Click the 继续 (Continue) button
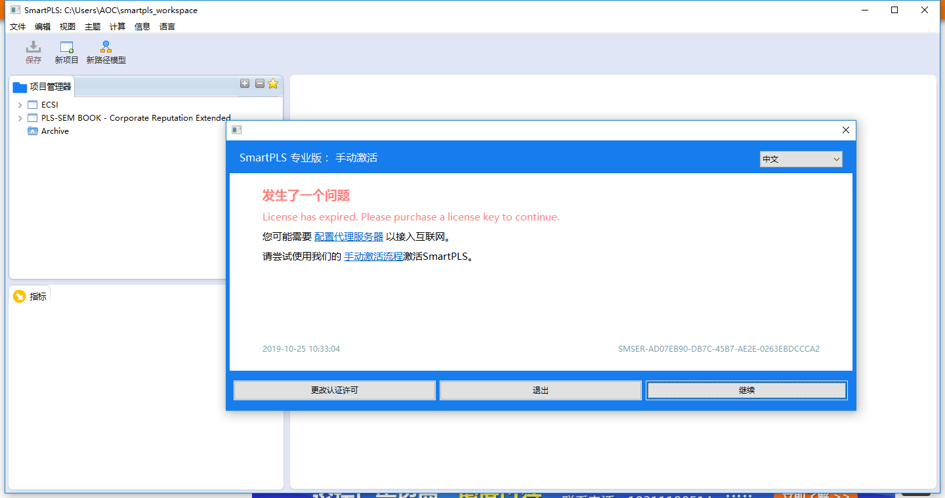Viewport: 945px width, 498px height. (x=747, y=390)
